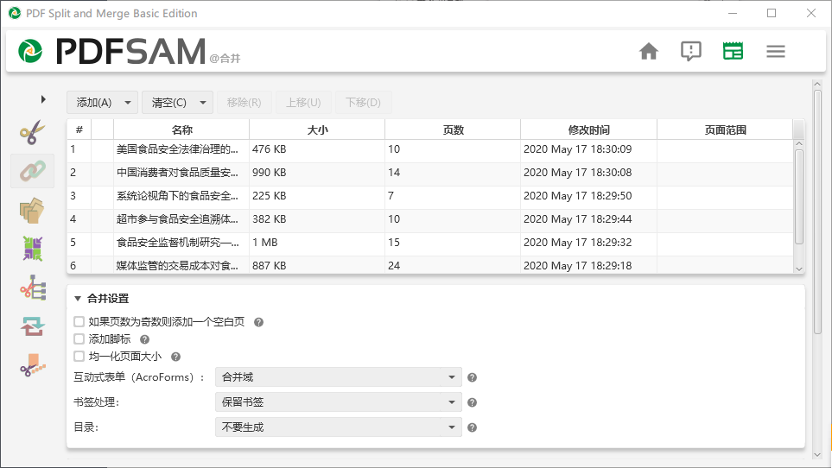Enable the 均一化页面大小 checkbox

pos(79,356)
